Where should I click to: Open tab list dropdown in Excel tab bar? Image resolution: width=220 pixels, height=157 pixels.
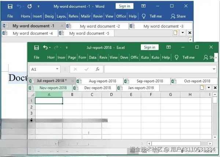coord(209,88)
